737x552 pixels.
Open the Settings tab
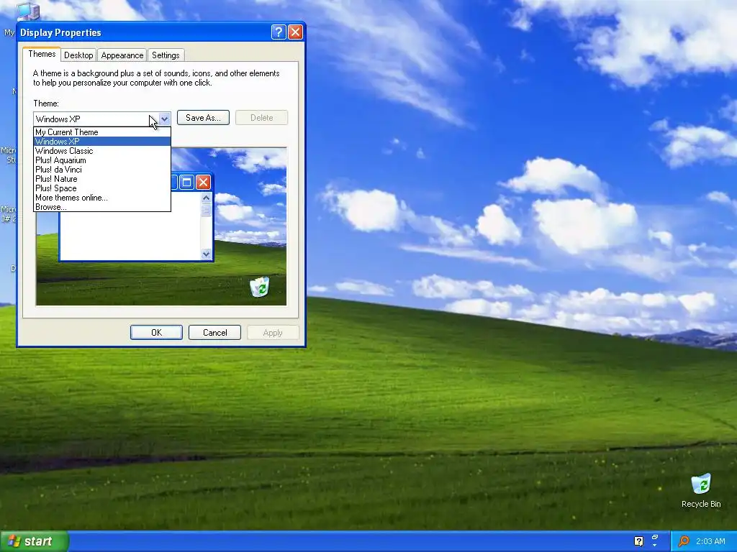166,55
